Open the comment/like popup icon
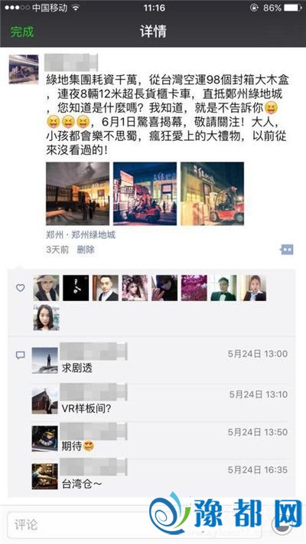The height and width of the screenshot is (544, 306). (x=288, y=250)
